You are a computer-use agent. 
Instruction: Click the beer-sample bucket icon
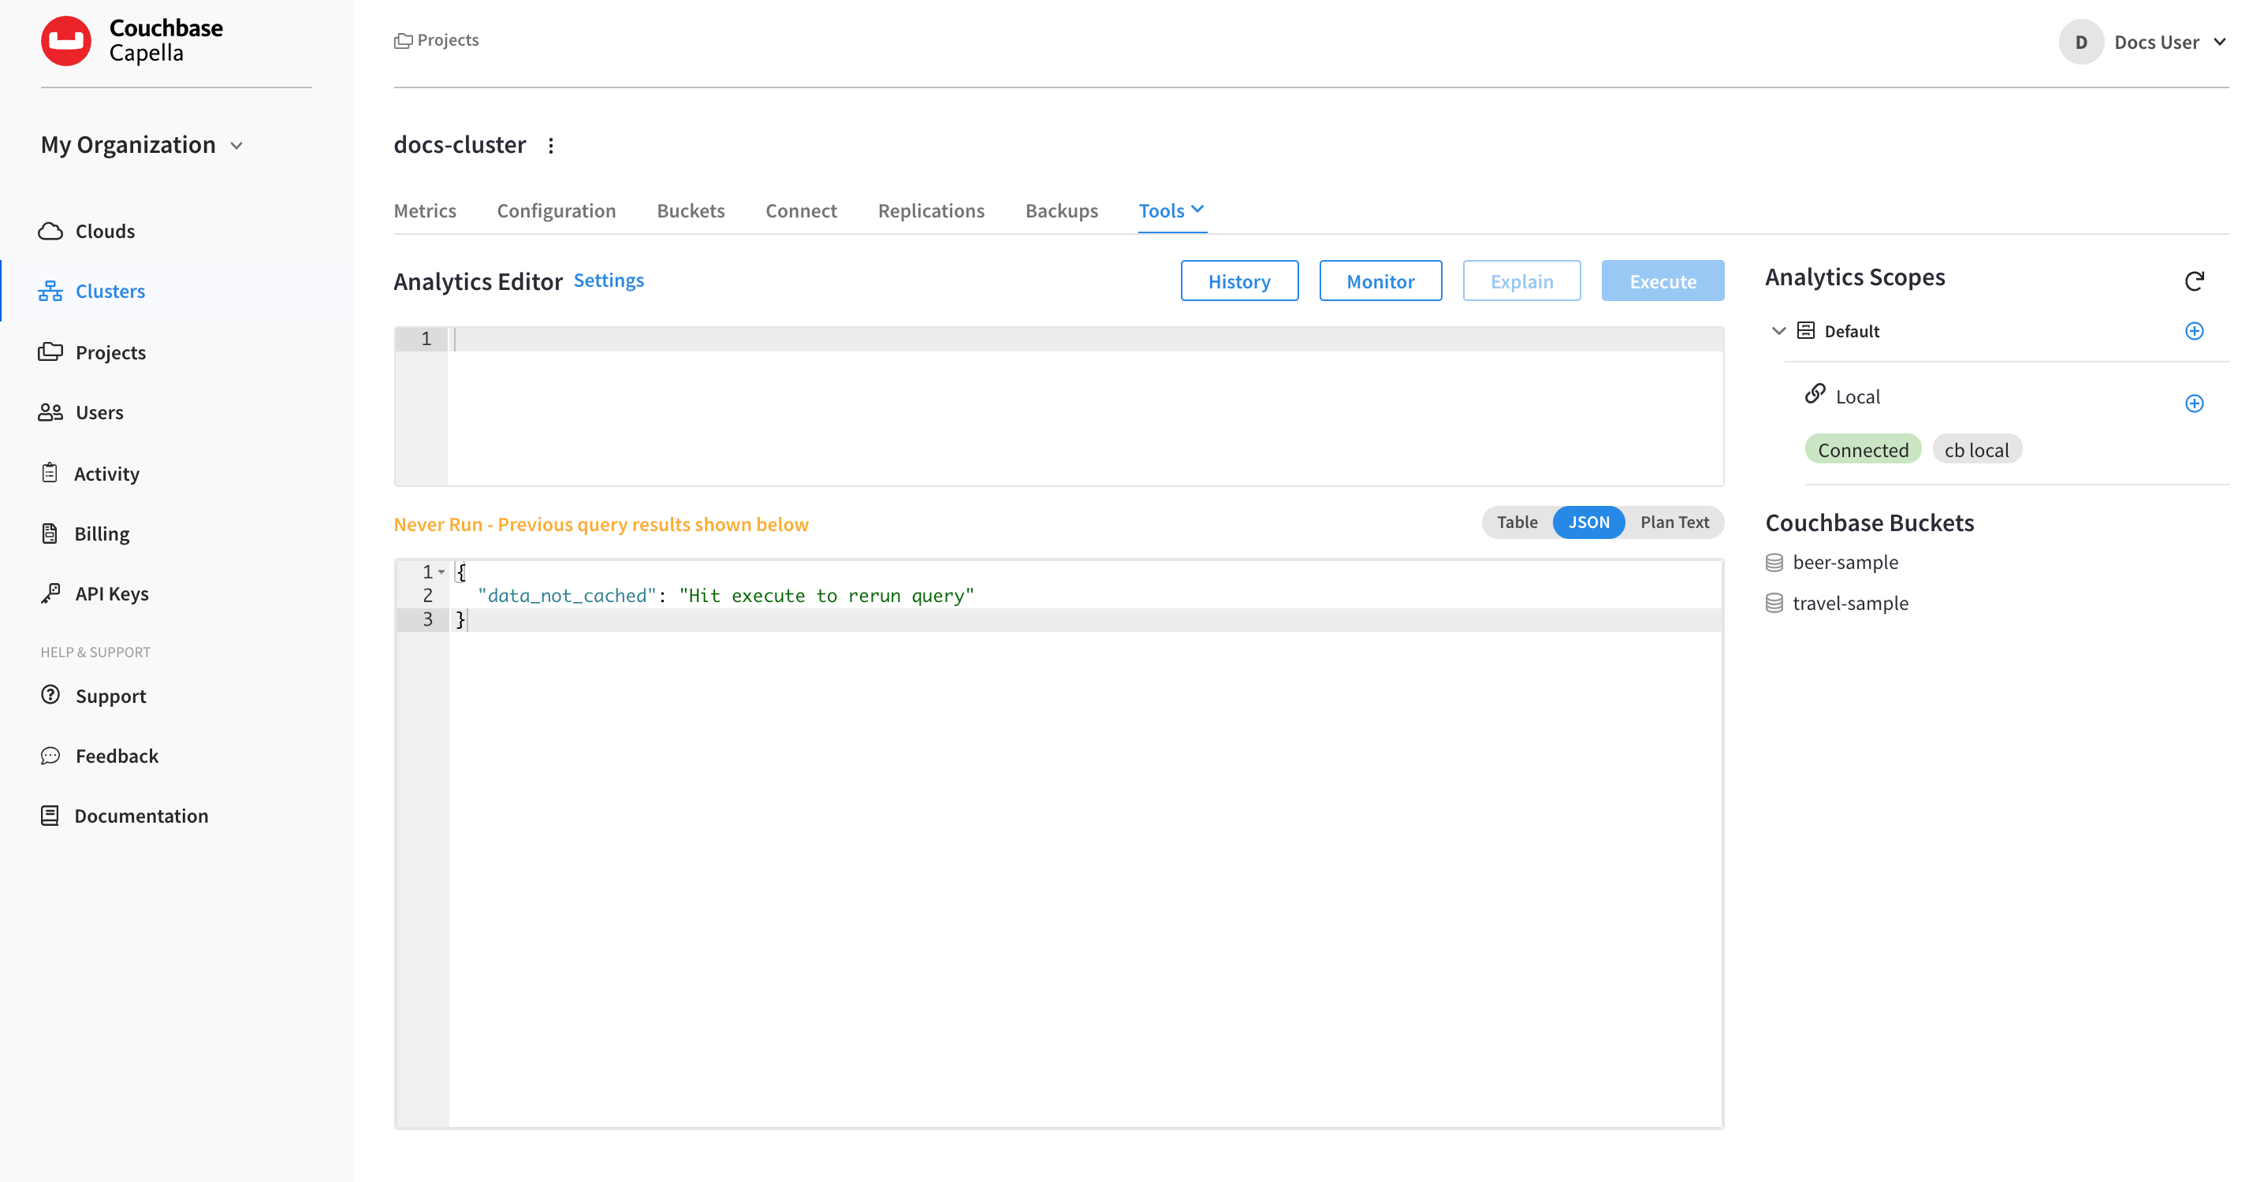(1774, 562)
